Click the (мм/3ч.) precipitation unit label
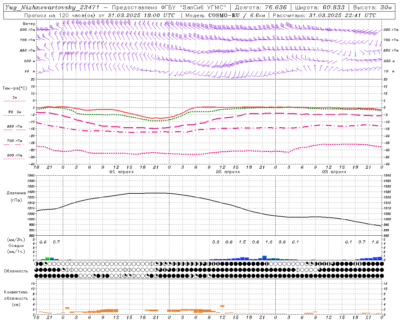The image size is (400, 320). (x=16, y=240)
